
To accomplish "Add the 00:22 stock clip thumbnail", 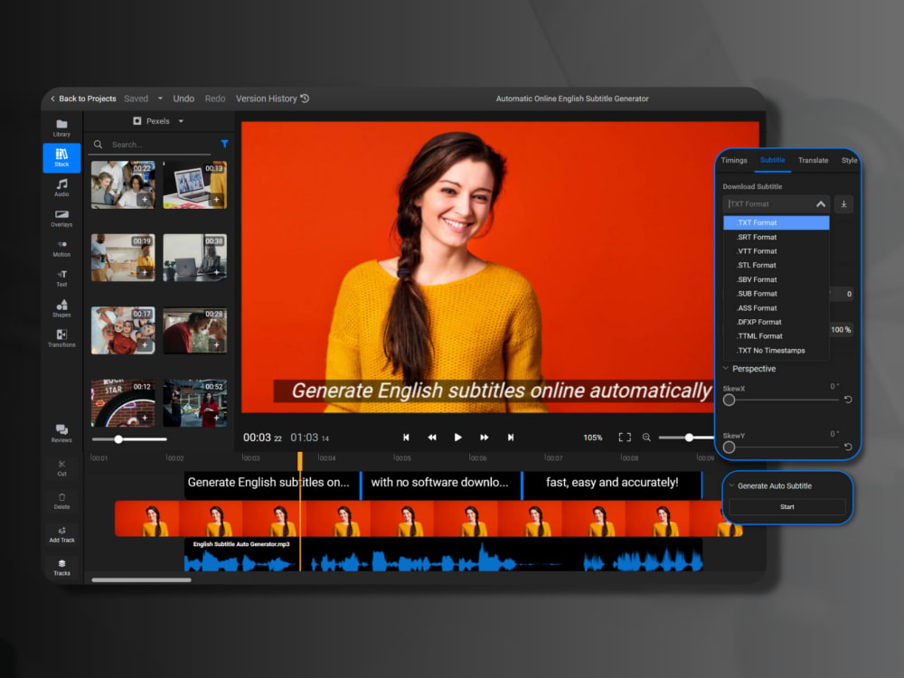I will click(x=144, y=200).
